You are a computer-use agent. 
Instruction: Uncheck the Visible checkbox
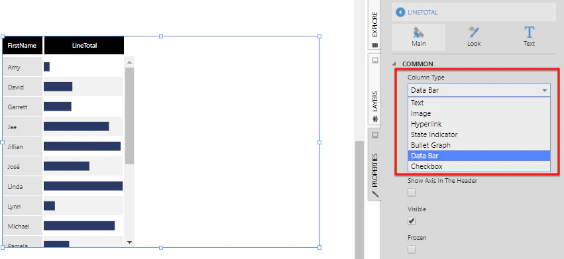click(412, 221)
